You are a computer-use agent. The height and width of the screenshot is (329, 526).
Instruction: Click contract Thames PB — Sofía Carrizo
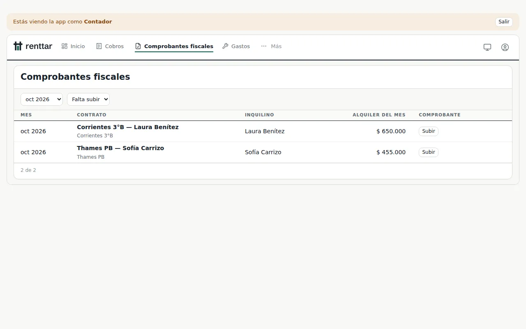(120, 148)
